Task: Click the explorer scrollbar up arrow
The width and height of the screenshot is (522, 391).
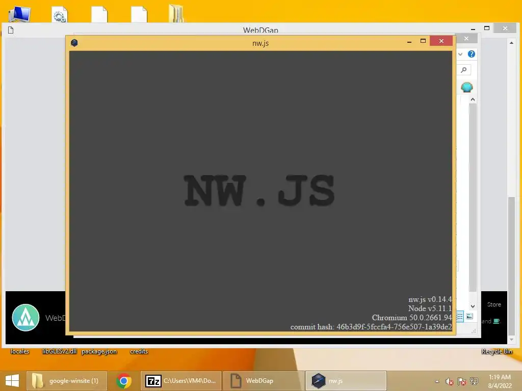Action: point(473,99)
